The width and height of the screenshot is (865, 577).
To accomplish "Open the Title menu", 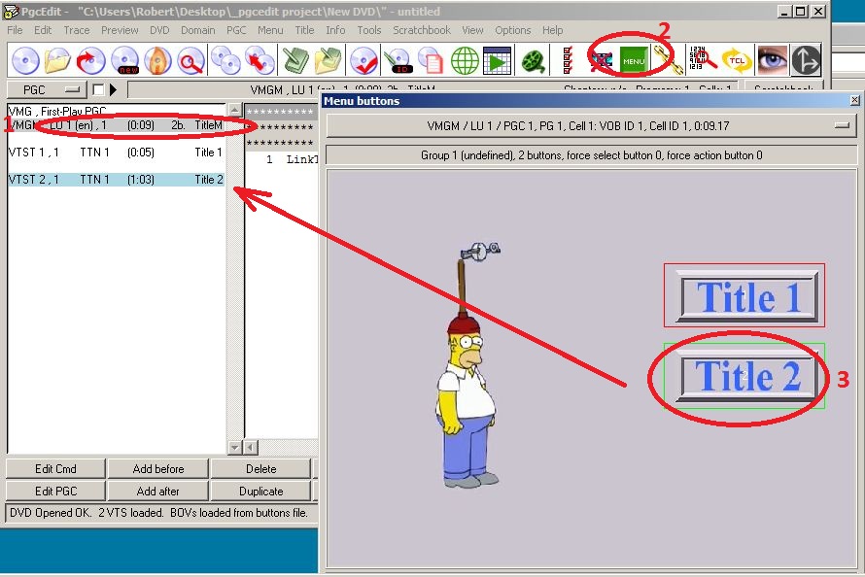I will pos(304,30).
